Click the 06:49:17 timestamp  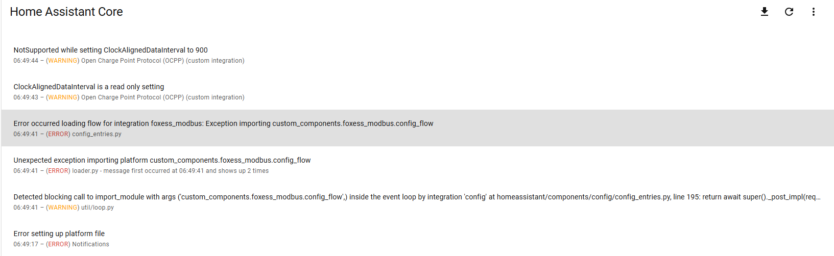pos(26,244)
